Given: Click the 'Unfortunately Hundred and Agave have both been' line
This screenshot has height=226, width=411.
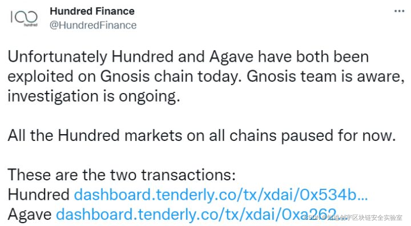Looking at the screenshot, I should (188, 57).
